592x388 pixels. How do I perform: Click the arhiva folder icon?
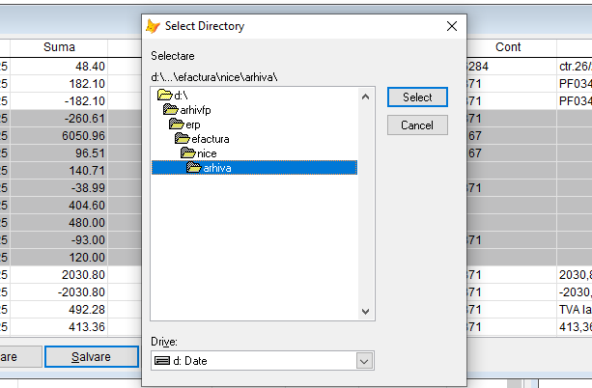[194, 168]
